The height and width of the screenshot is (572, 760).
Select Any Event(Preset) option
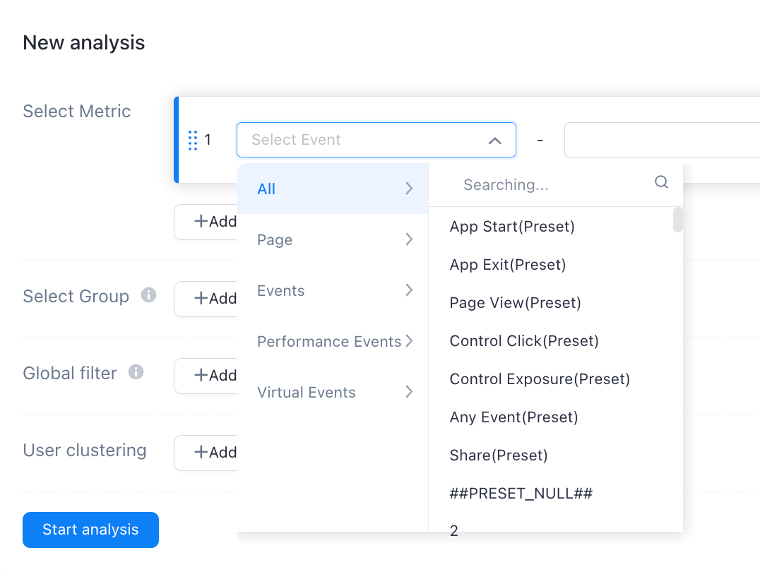513,417
